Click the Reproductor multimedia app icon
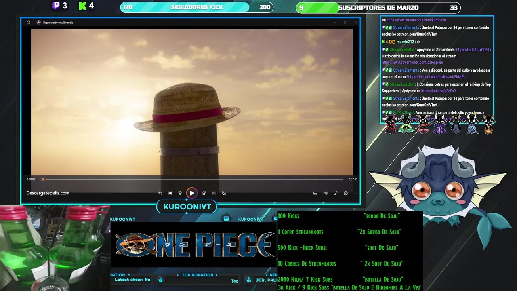The height and width of the screenshot is (291, 517). point(39,23)
